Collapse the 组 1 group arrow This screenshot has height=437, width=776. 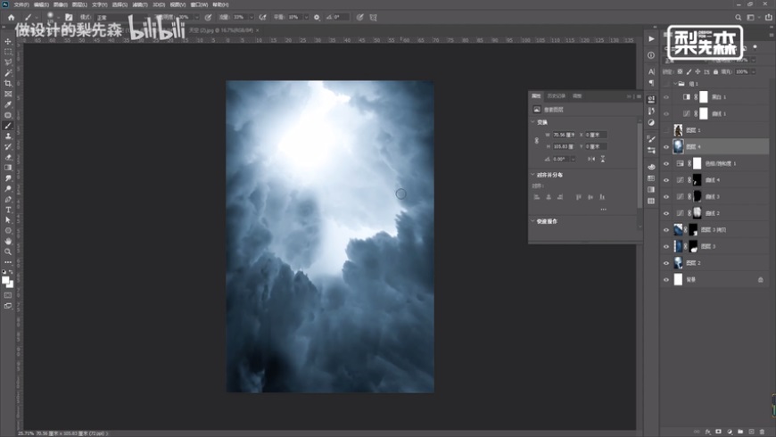(x=675, y=84)
